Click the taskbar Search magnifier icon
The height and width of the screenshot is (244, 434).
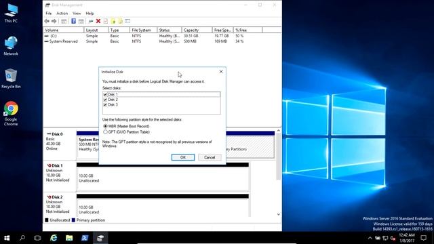22,238
